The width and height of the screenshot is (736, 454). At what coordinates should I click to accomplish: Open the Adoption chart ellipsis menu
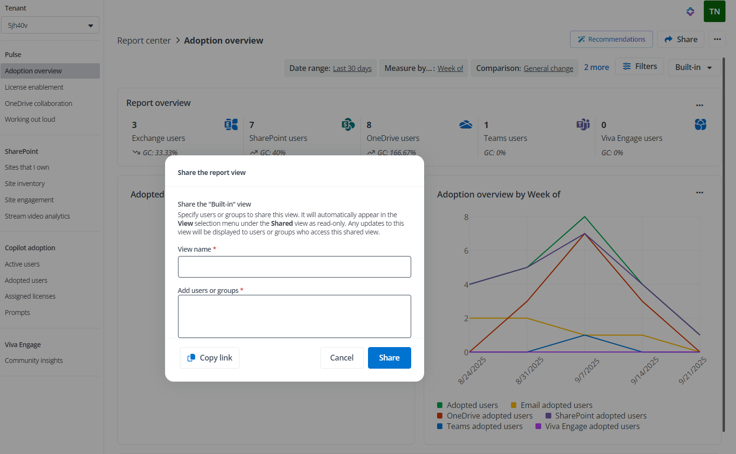coord(700,193)
